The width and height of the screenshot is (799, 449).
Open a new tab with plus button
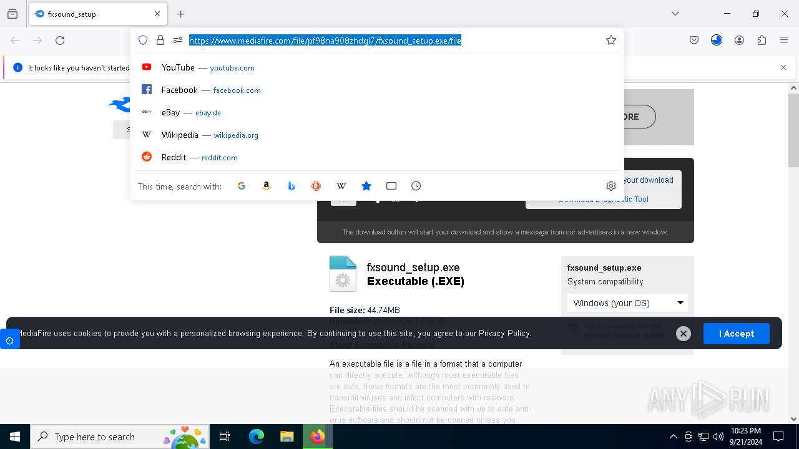coord(181,14)
